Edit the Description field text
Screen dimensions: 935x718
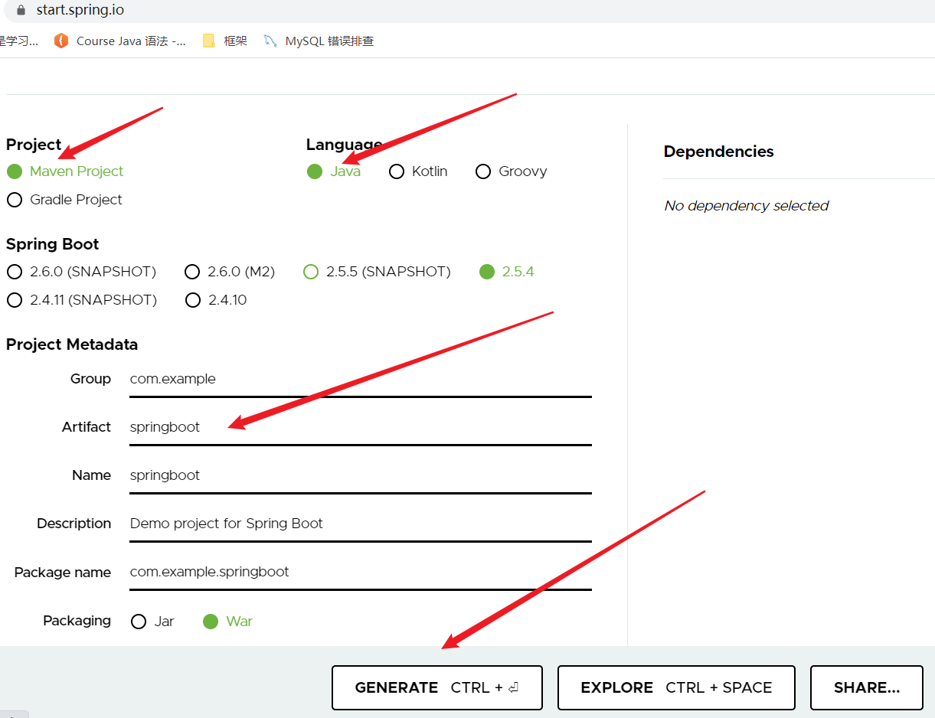(361, 524)
